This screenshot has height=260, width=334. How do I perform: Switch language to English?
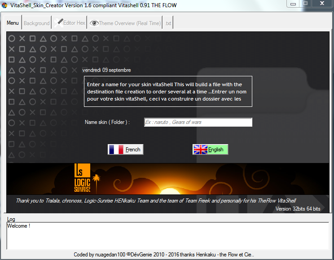pyautogui.click(x=211, y=150)
